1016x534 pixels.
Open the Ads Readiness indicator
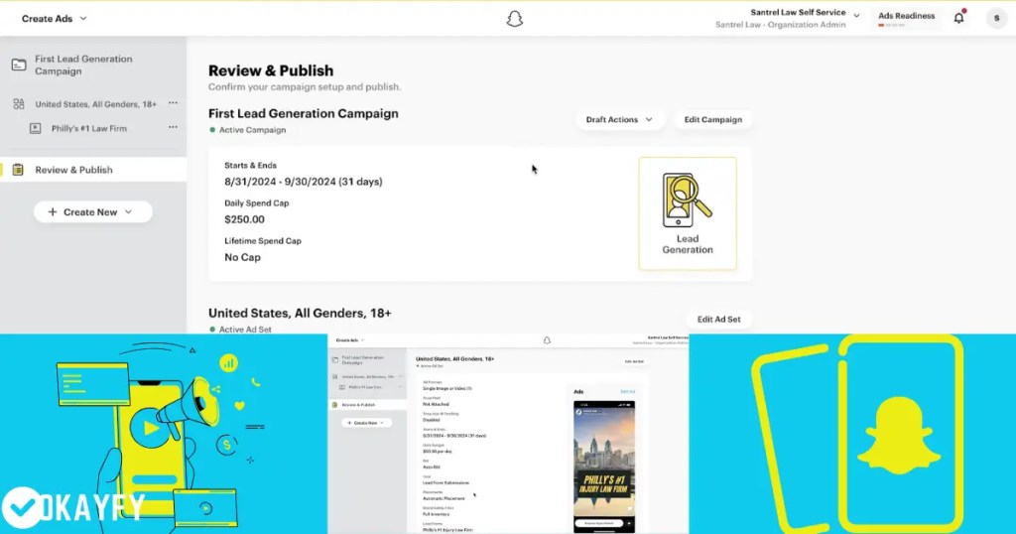(x=906, y=18)
